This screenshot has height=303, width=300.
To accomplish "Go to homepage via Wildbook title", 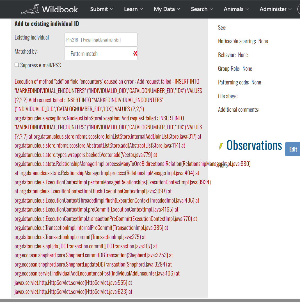I will coord(60,9).
